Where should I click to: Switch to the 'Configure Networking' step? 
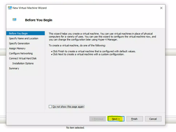tap(21, 53)
